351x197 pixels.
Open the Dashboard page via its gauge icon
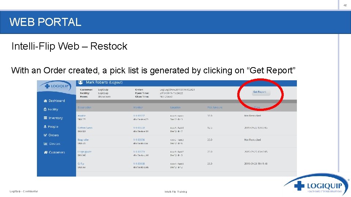tap(45, 101)
